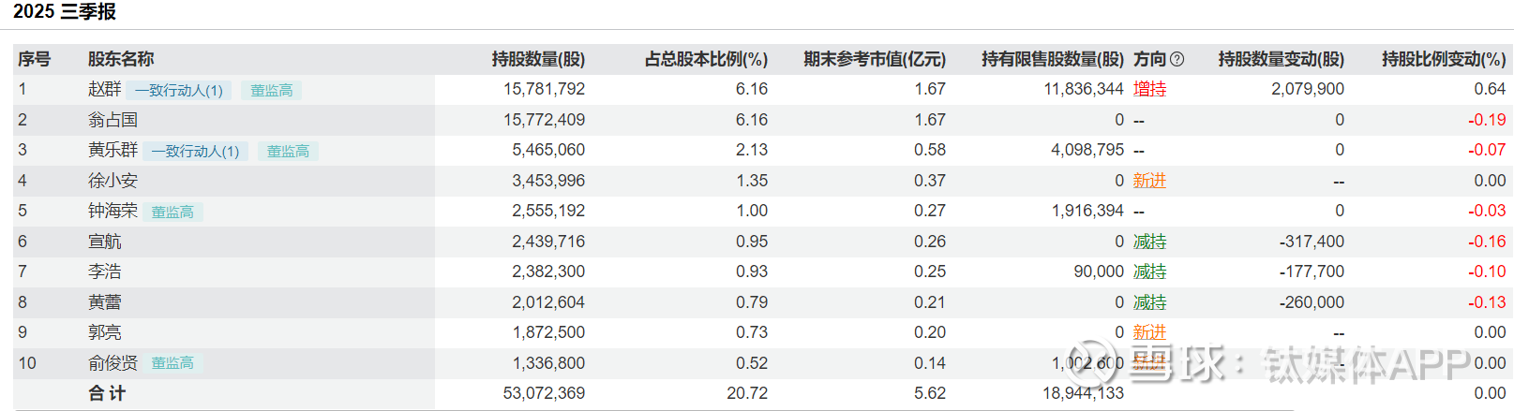The image size is (1514, 411).
Task: Open the 一致行动人(1) tag next to 赵群
Action: [178, 90]
